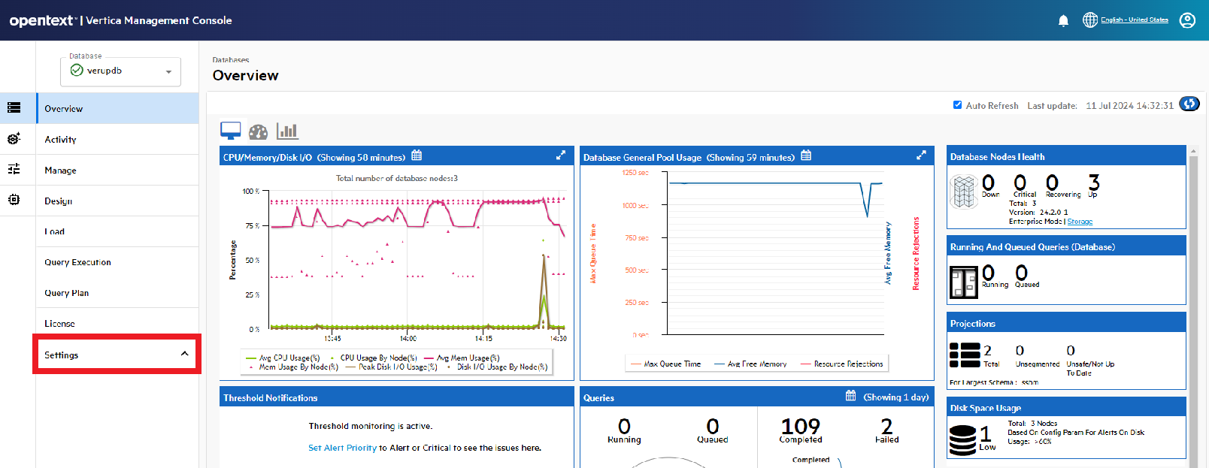The image size is (1209, 468).
Task: Maximize the CPU/Memory/Disk I/O chart
Action: click(560, 155)
